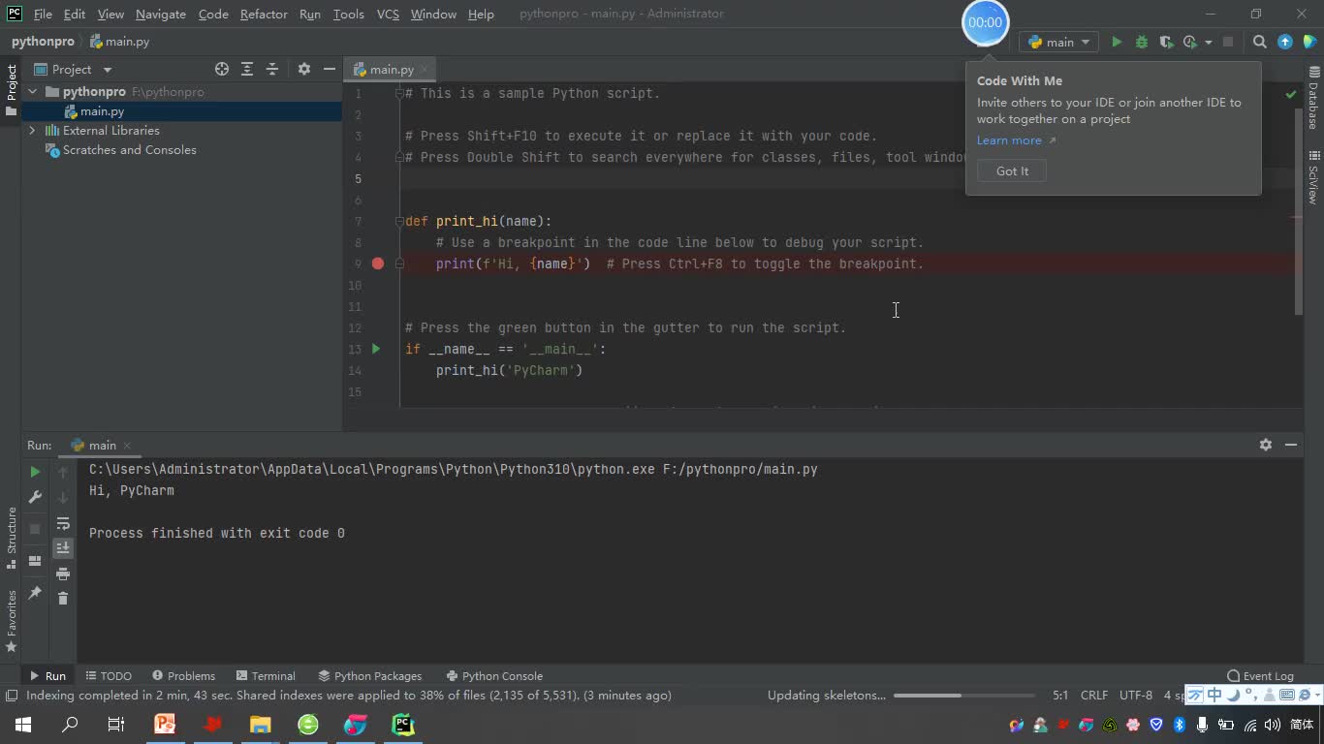The width and height of the screenshot is (1324, 744).
Task: Open the Run panel settings gear
Action: click(1265, 445)
